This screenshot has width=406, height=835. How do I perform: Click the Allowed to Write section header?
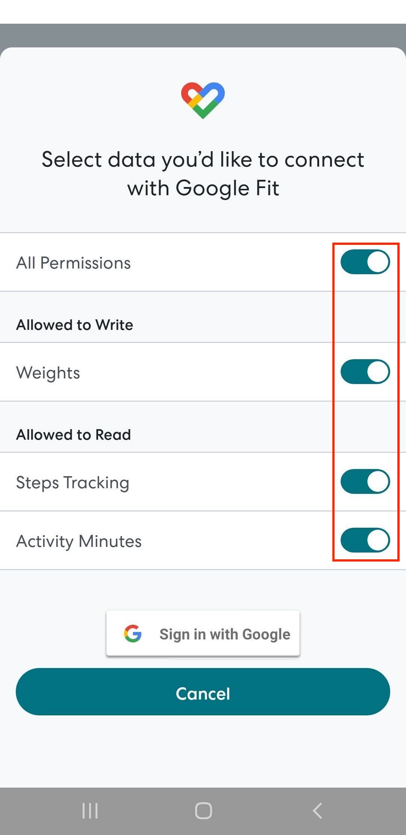click(74, 324)
